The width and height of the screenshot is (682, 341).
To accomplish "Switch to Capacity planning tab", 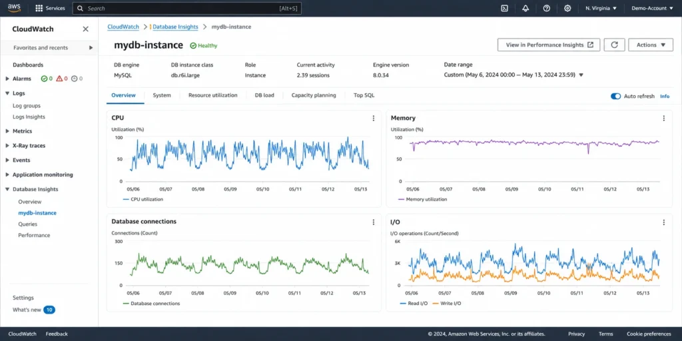I will [x=314, y=95].
